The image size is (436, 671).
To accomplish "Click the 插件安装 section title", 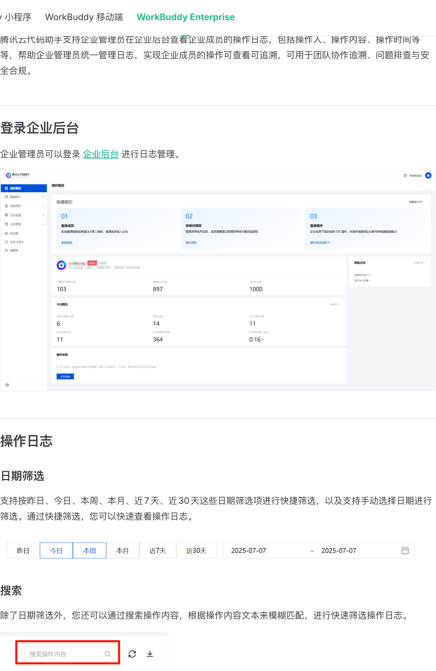I will [62, 355].
